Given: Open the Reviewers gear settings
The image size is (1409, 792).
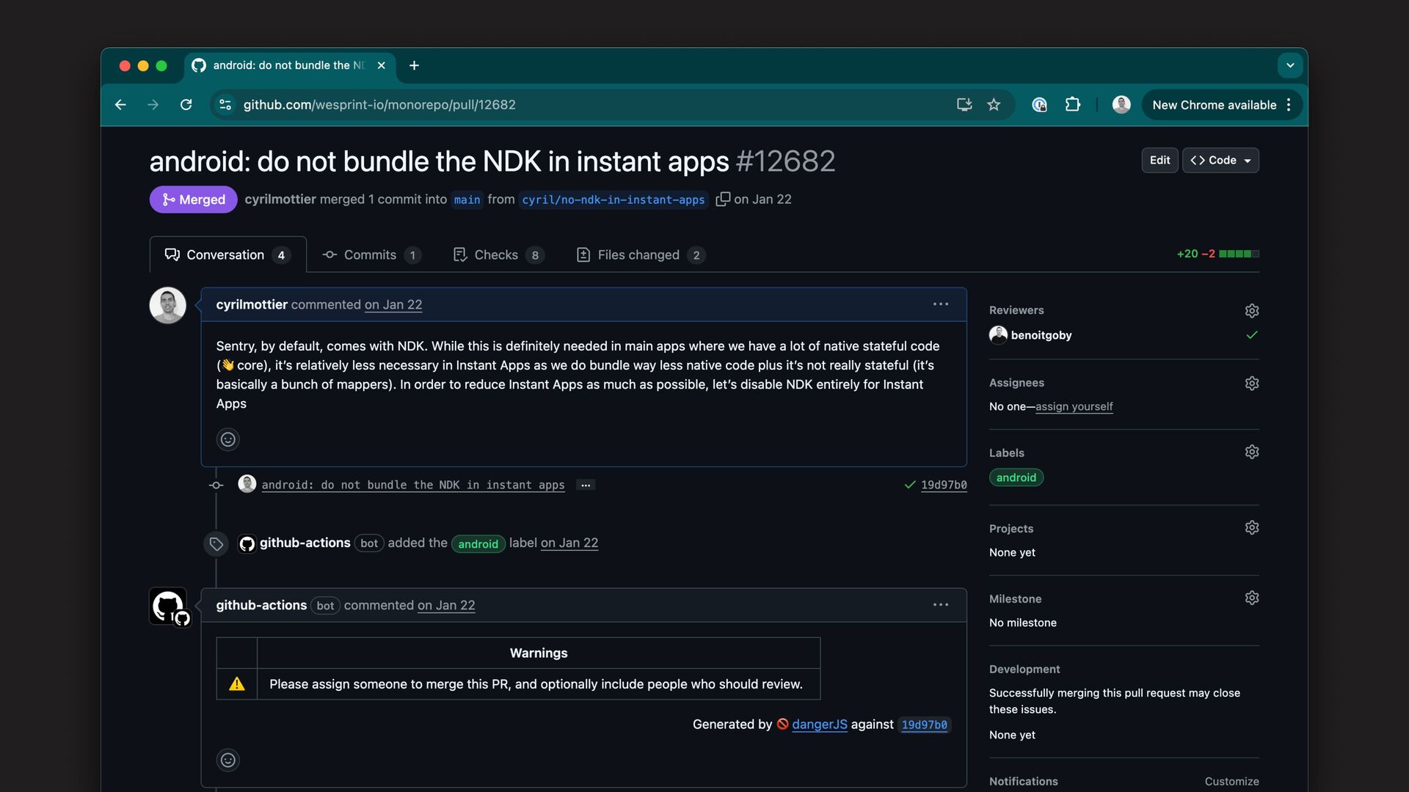Looking at the screenshot, I should 1252,311.
